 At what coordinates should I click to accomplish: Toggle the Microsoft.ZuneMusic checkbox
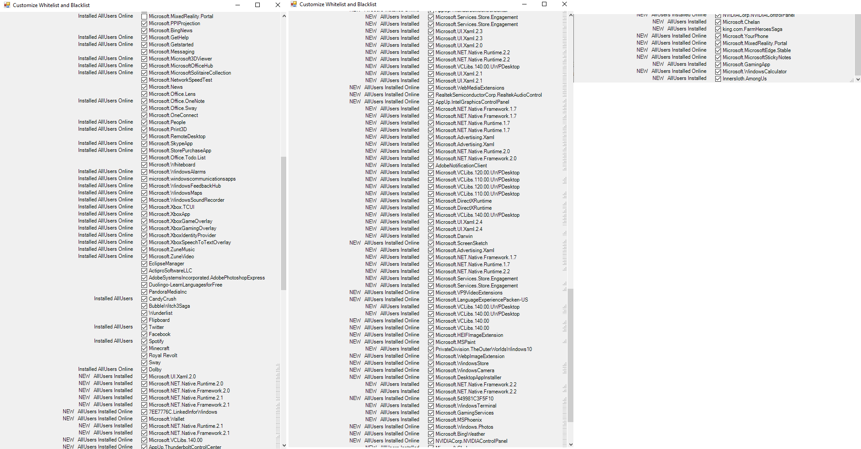tap(144, 249)
